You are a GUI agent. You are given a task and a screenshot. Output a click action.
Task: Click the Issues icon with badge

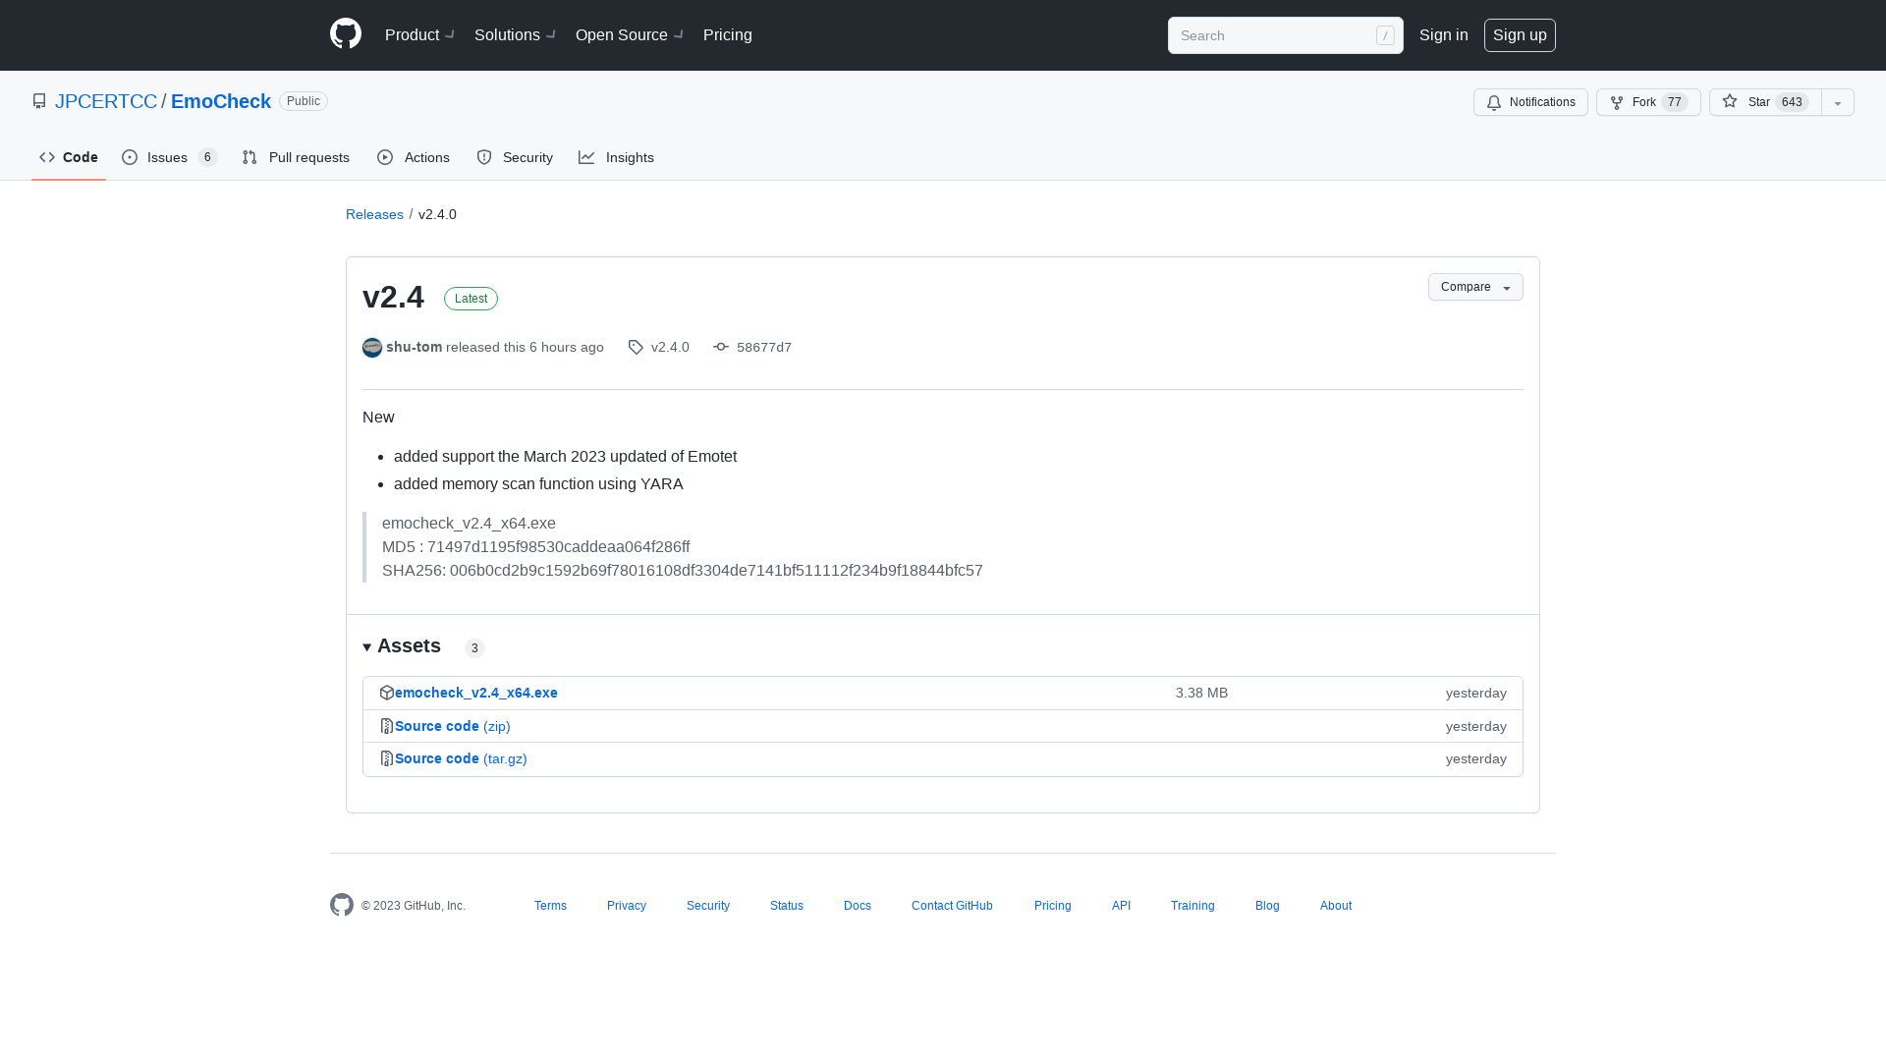170,157
